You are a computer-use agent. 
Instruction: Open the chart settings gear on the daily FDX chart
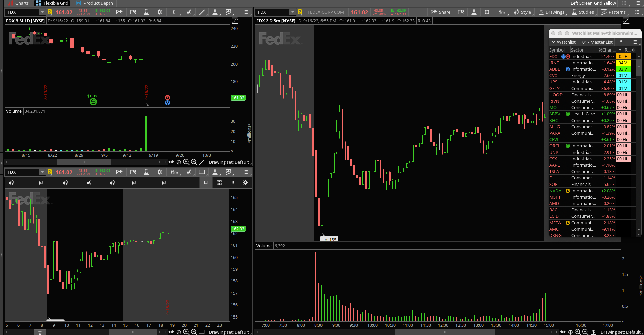point(160,12)
